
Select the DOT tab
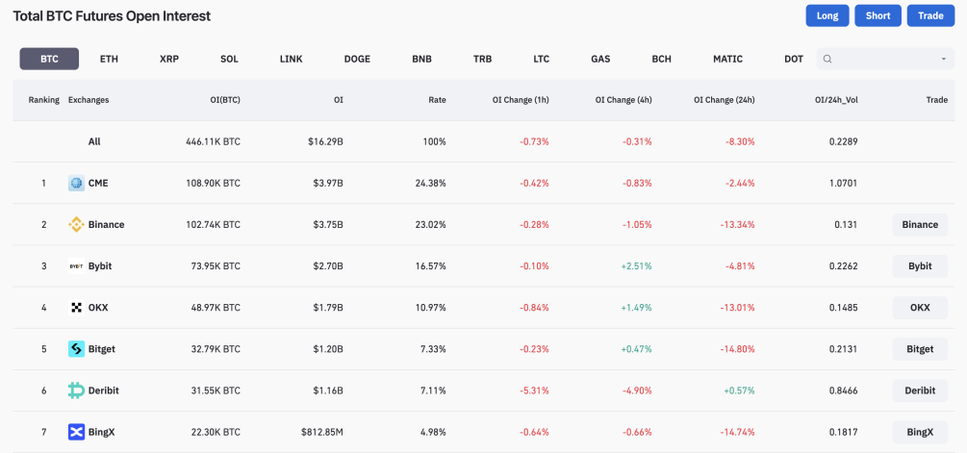[794, 60]
